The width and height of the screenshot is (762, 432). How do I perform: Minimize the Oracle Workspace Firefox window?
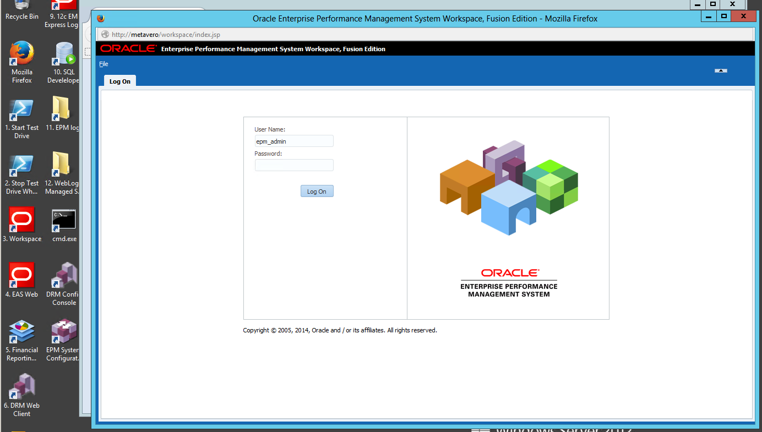(x=709, y=17)
